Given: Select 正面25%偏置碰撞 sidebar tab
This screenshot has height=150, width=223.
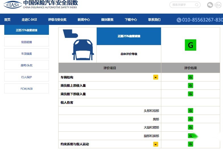Looking at the screenshot, I should (27, 30).
